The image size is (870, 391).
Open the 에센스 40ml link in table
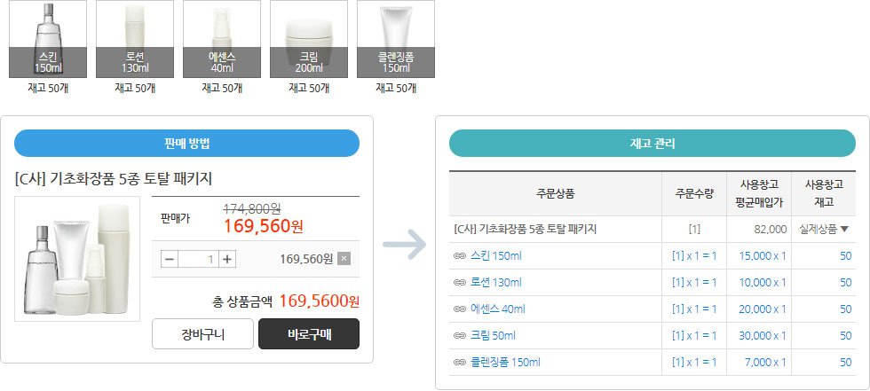pyautogui.click(x=498, y=309)
